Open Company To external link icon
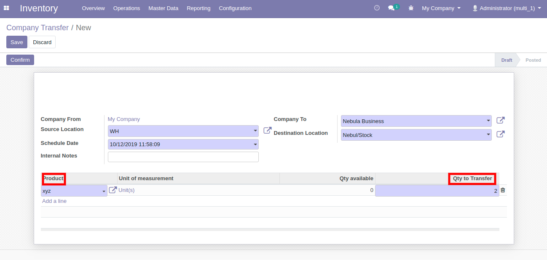The image size is (547, 260). click(x=500, y=121)
